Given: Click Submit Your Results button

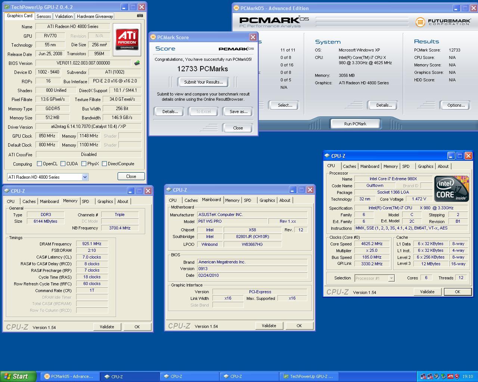Looking at the screenshot, I should point(204,82).
